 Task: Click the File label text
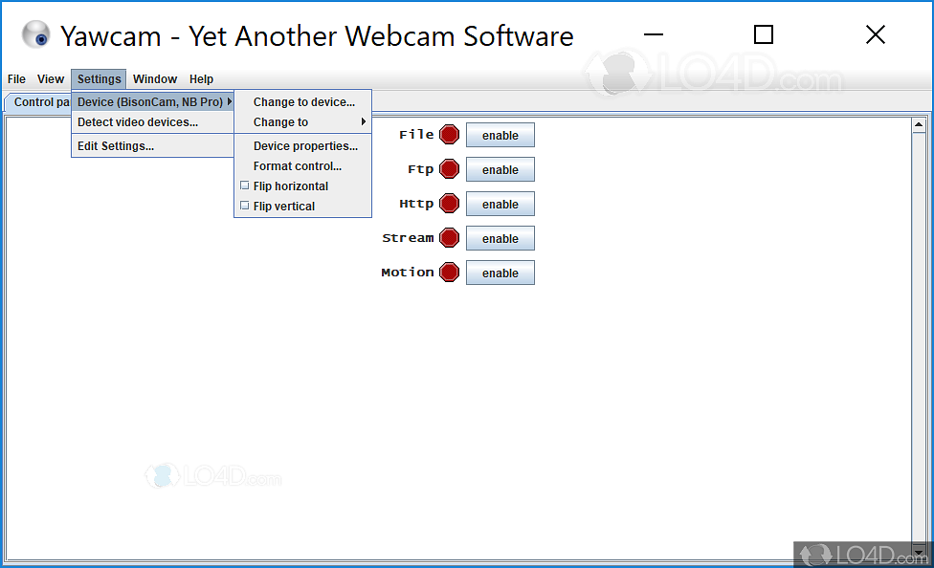coord(416,135)
